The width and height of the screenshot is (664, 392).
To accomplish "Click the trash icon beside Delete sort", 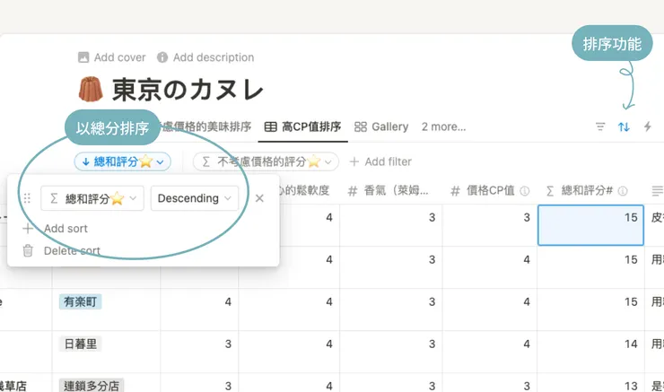I will coord(28,250).
